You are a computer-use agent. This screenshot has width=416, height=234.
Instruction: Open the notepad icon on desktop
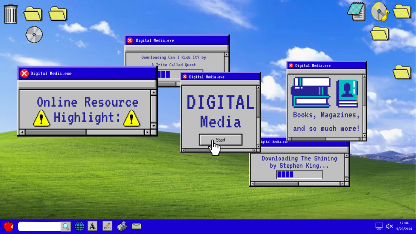coord(357,11)
